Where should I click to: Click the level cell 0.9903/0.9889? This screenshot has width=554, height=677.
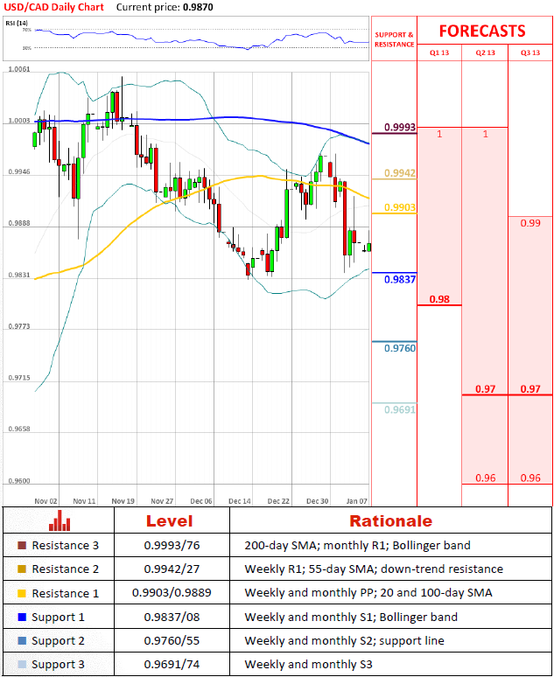pos(172,593)
